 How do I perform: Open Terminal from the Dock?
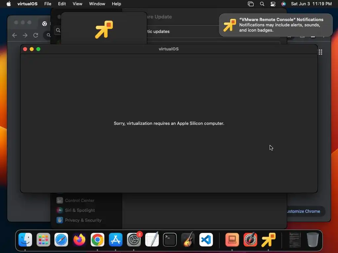170,239
